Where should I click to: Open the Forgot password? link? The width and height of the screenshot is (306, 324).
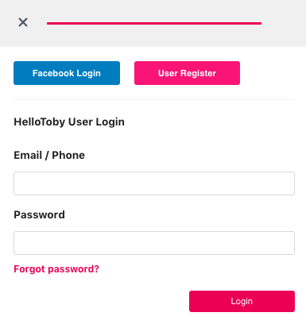tap(56, 269)
